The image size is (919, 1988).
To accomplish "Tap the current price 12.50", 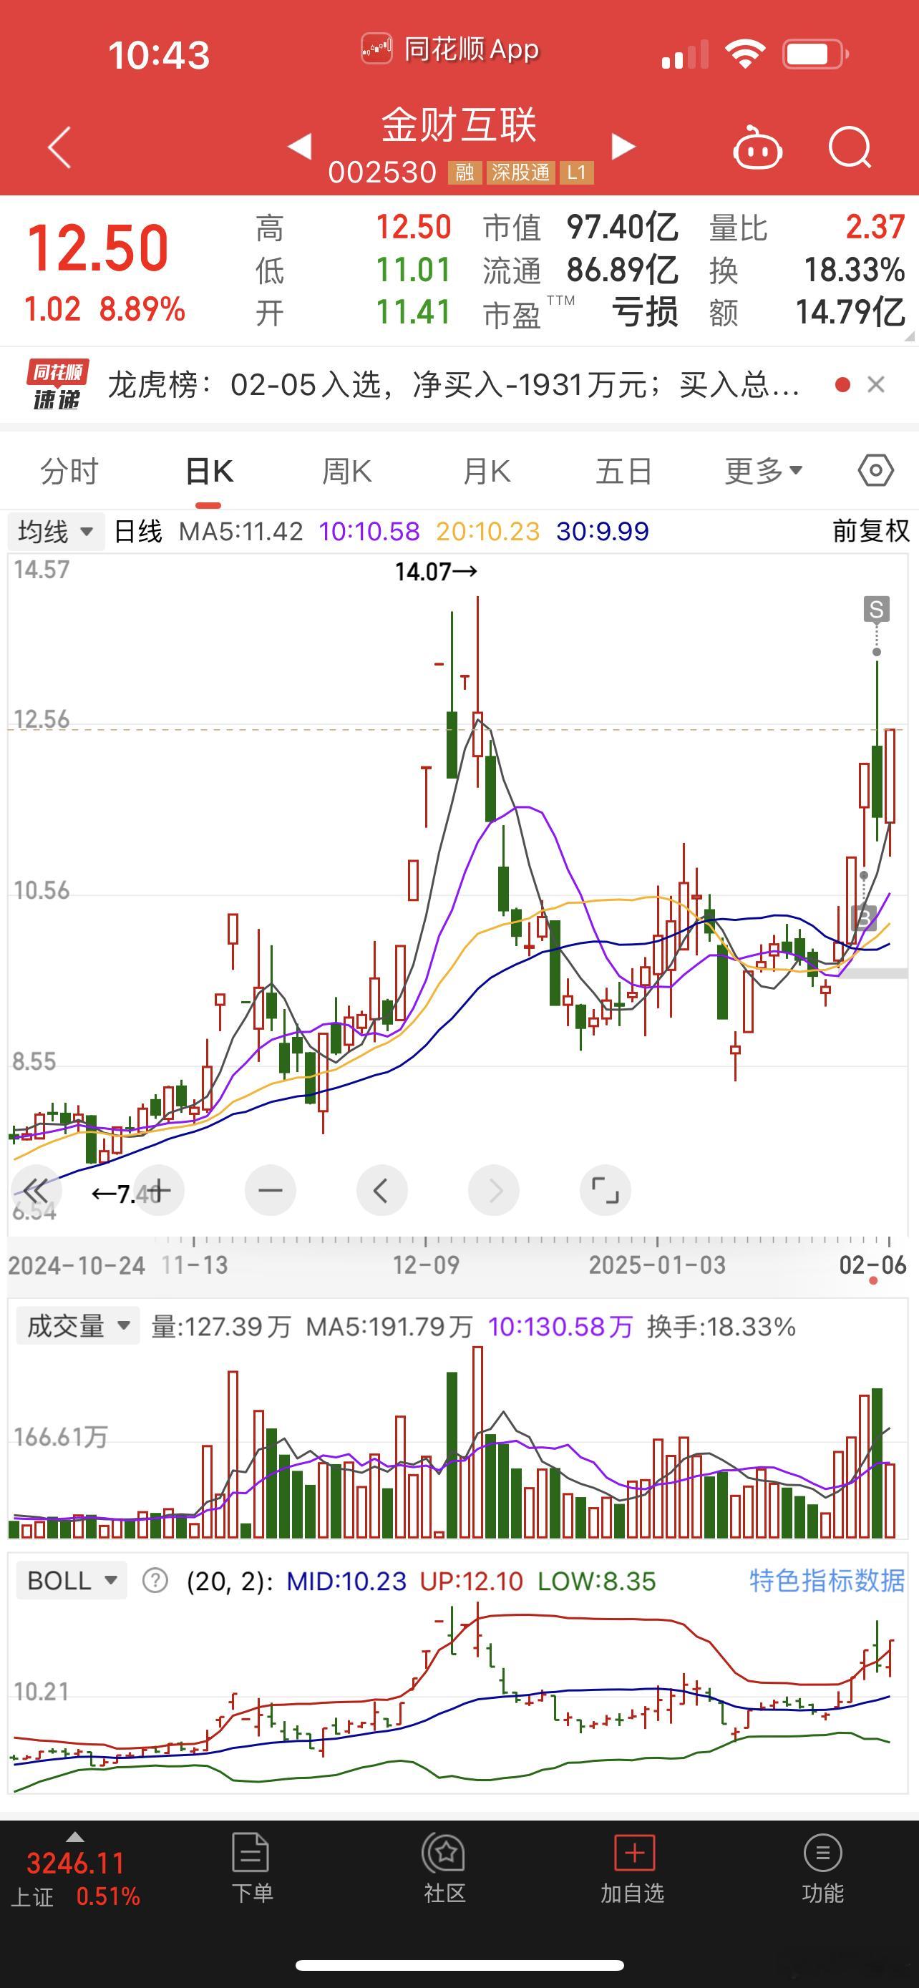I will [98, 248].
